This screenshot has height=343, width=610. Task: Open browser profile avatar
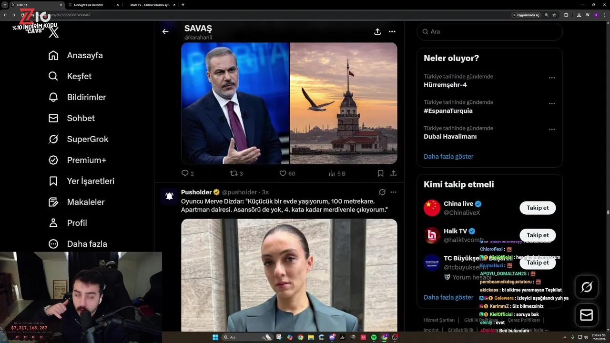596,15
